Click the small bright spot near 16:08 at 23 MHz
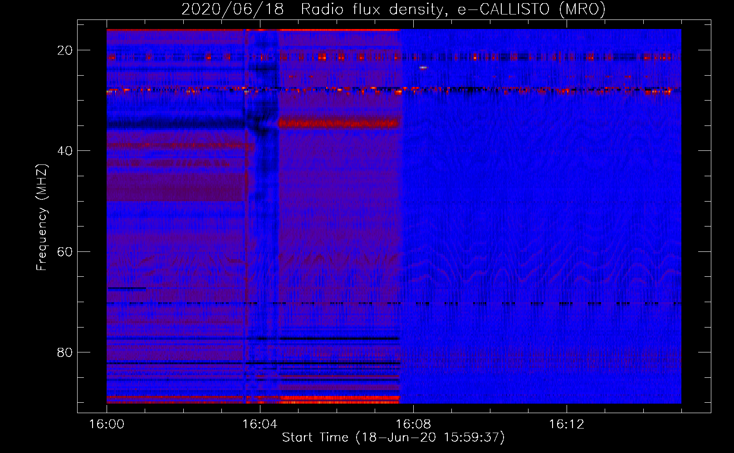Image resolution: width=734 pixels, height=453 pixels. 423,68
